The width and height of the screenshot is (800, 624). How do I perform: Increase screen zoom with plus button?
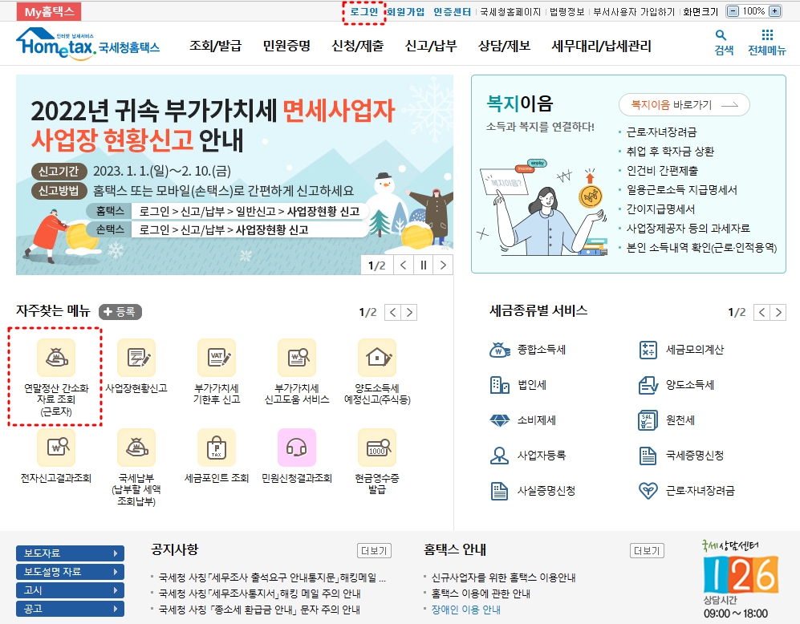pyautogui.click(x=774, y=11)
